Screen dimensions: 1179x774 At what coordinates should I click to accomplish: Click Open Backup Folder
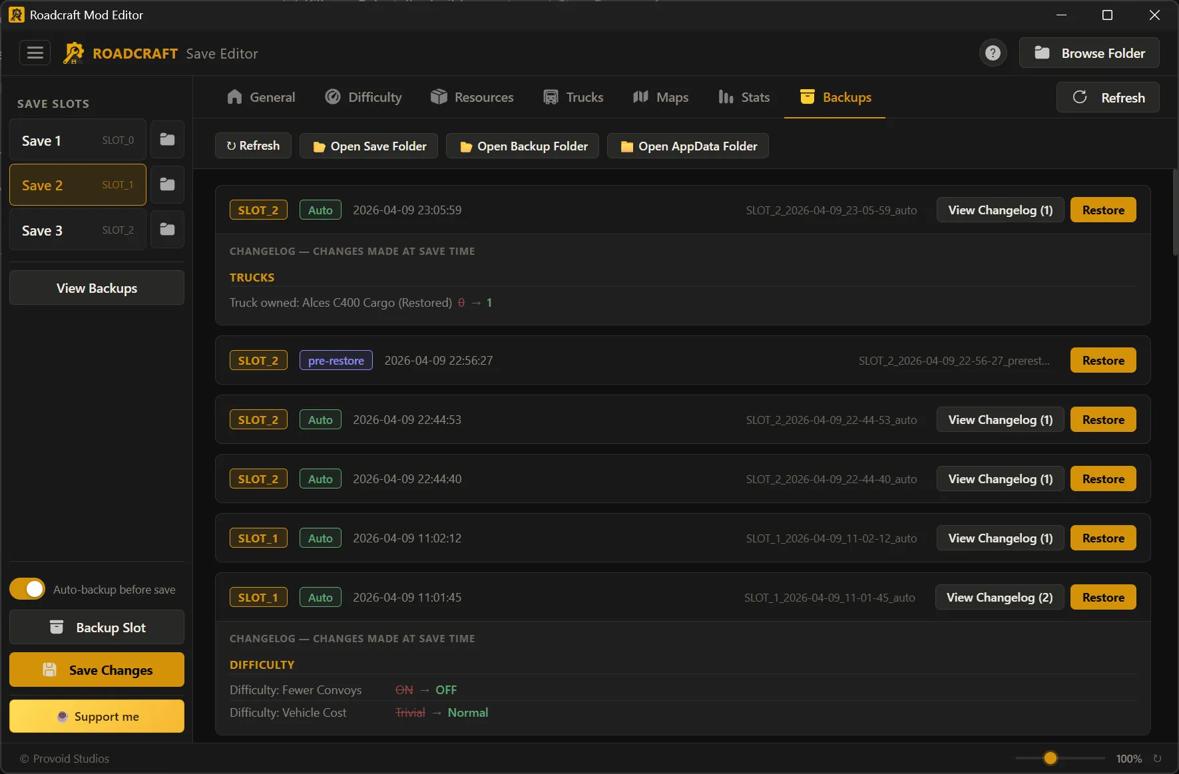coord(523,146)
